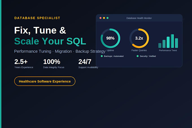Click the green Backups status dot
The width and height of the screenshot is (192, 128).
pyautogui.click(x=102, y=56)
